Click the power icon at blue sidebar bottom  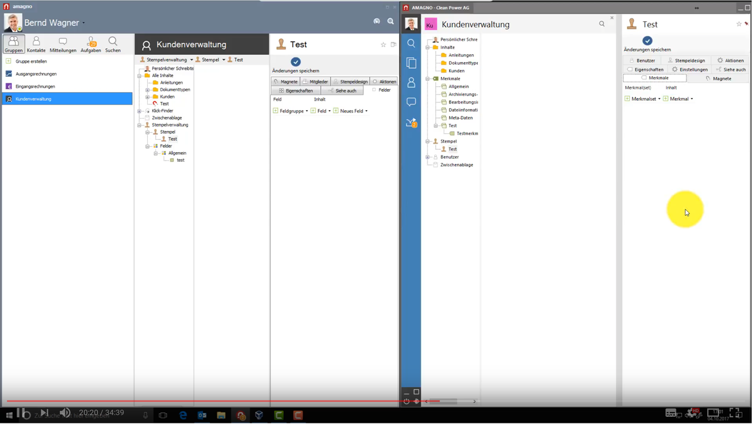tap(407, 401)
